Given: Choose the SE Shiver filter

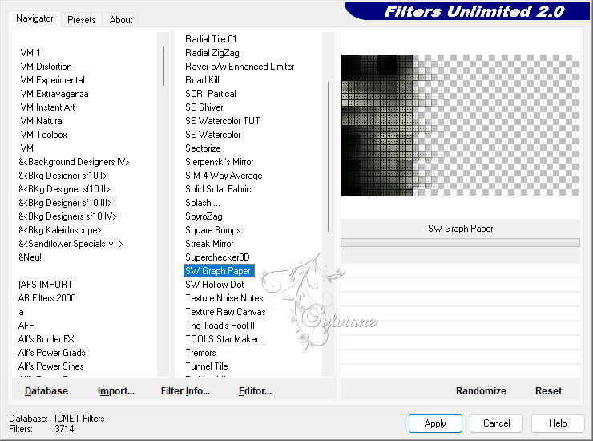Looking at the screenshot, I should (x=204, y=107).
